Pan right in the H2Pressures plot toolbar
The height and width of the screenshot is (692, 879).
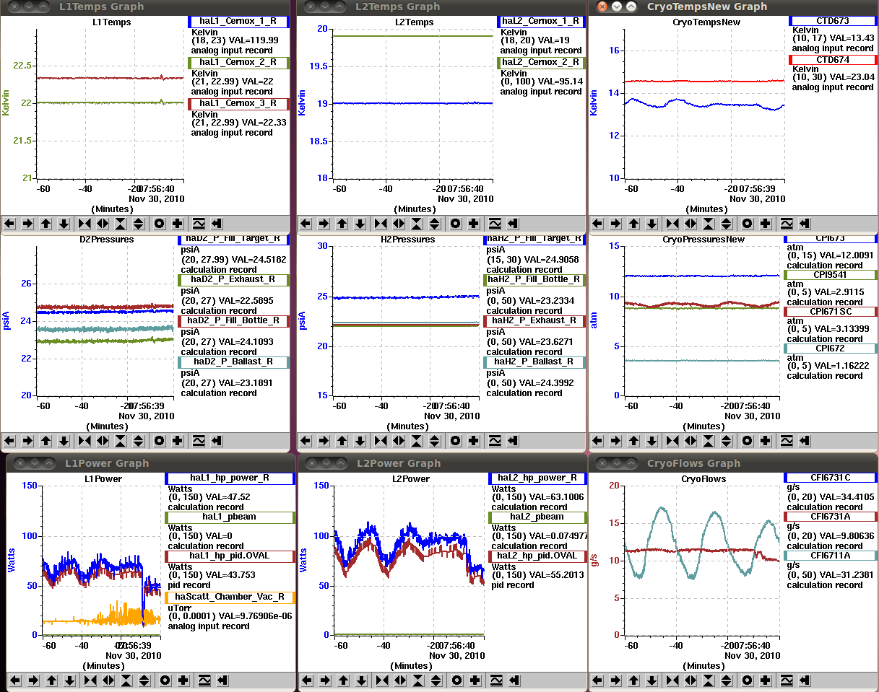click(324, 440)
